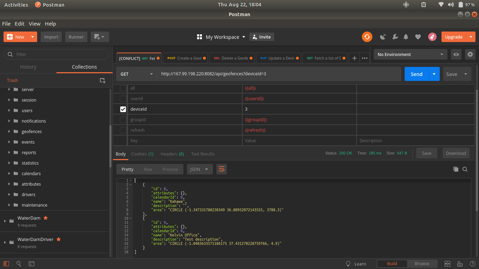Expand the geofences folder

(x=9, y=131)
